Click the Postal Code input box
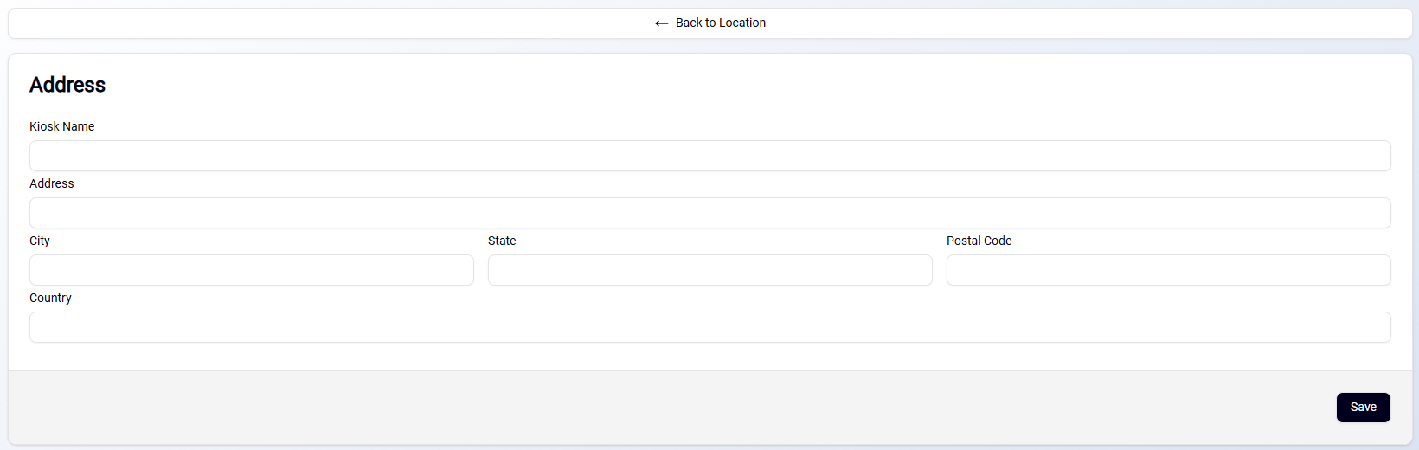Image resolution: width=1419 pixels, height=450 pixels. tap(1169, 270)
